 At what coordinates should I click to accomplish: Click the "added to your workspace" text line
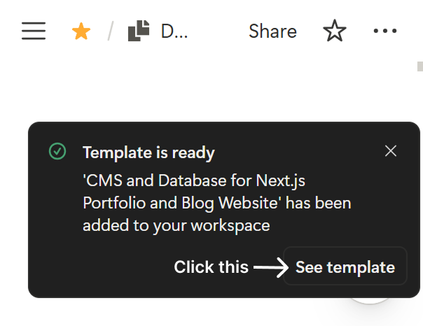click(x=176, y=225)
